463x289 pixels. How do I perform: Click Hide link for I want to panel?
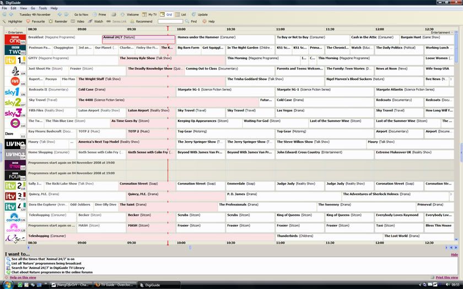[454, 254]
